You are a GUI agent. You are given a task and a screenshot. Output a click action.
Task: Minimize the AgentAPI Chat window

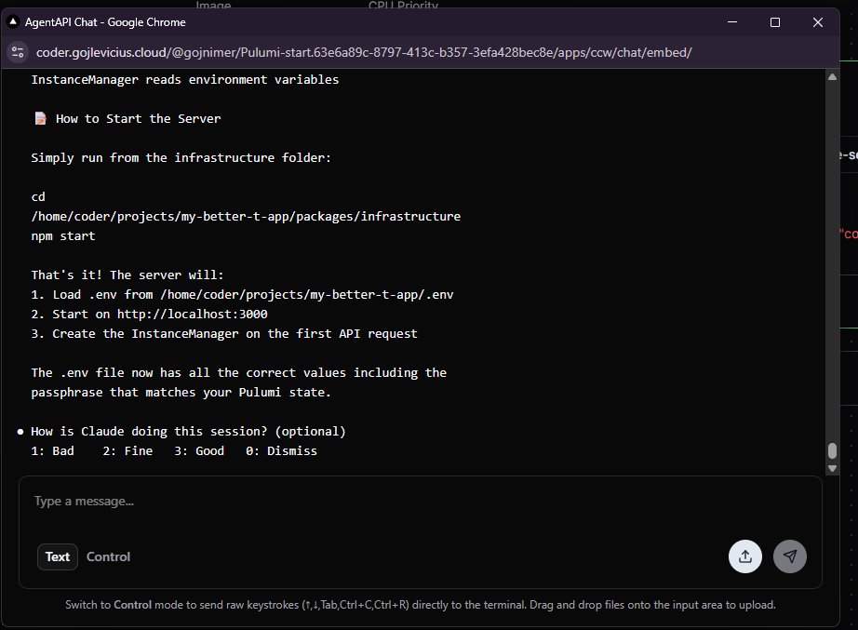pos(732,22)
